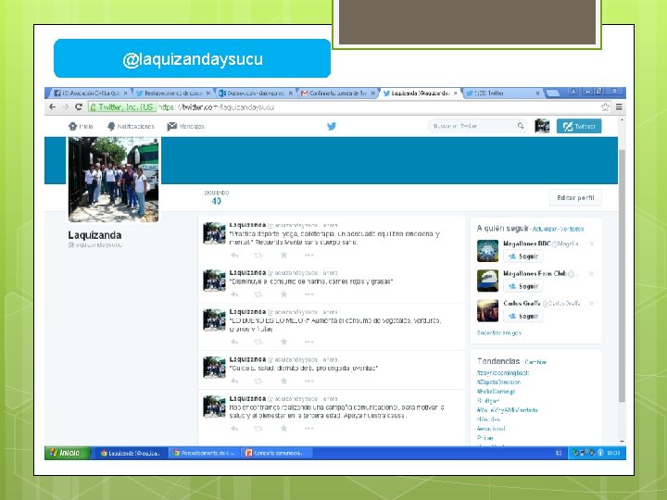Retweet the 'Cuida tu salud' tweet

258,381
